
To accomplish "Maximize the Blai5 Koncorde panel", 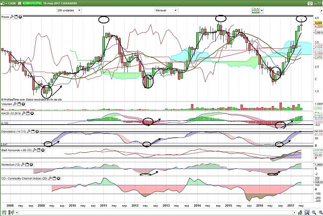I will coord(39,150).
